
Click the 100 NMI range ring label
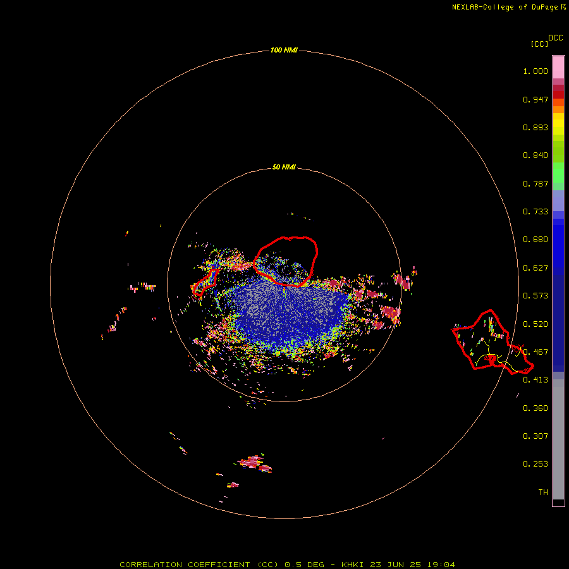click(284, 50)
